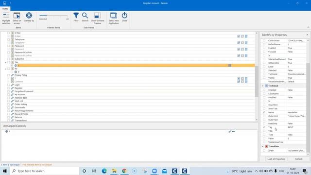Image resolution: width=311 pixels, height=175 pixels.
Task: Select the Recurring payments row
Action: 24,111
